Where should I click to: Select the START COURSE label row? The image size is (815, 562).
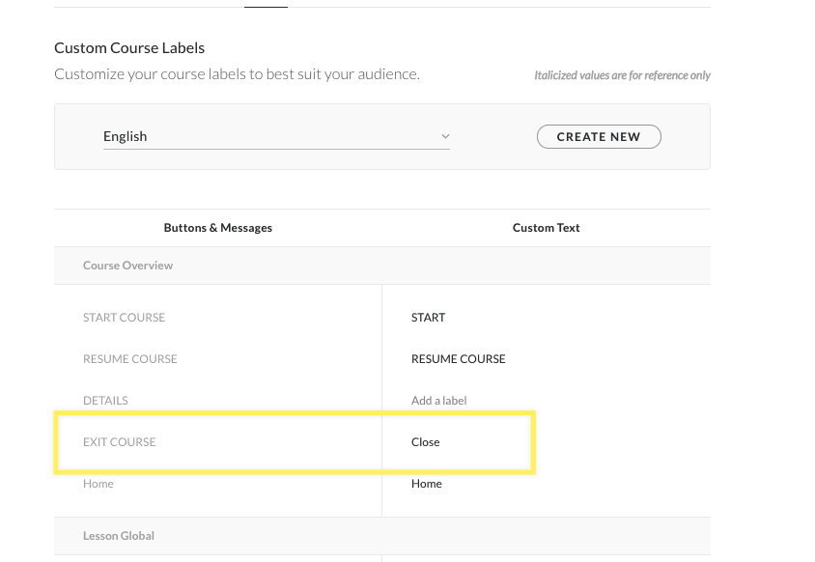pos(125,318)
